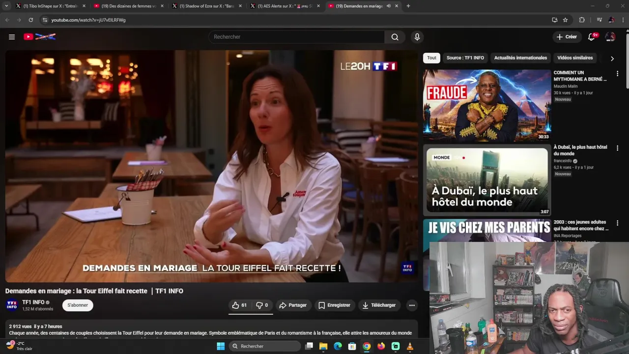Switch to Des dizaines de femmes tab
629x354 pixels.
point(128,6)
